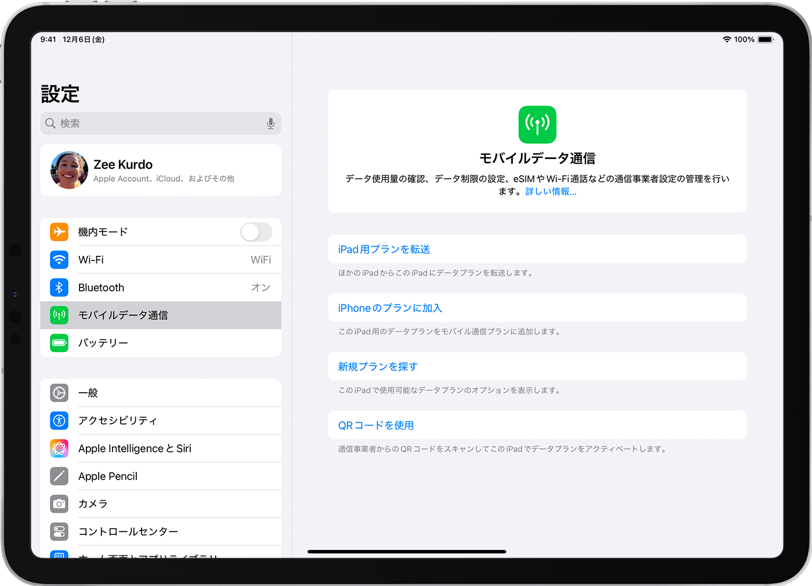Toggle the 機内モード switch
This screenshot has width=812, height=586.
(x=256, y=232)
